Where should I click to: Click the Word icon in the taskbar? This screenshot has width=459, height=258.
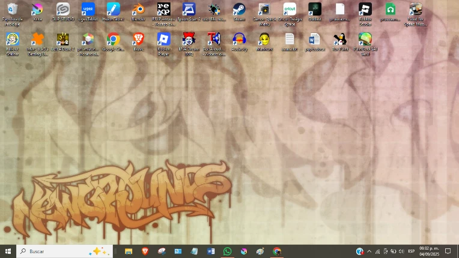click(x=211, y=251)
